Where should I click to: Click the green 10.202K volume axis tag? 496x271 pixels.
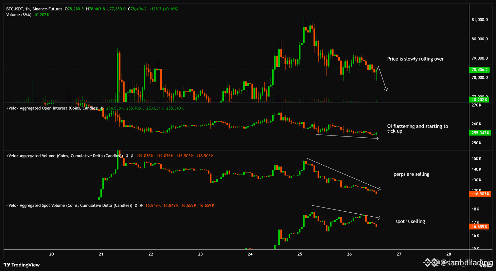[479, 100]
